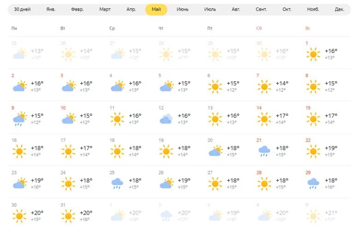
Task: Click the rain cloud icon on May 29
Action: pos(313,184)
